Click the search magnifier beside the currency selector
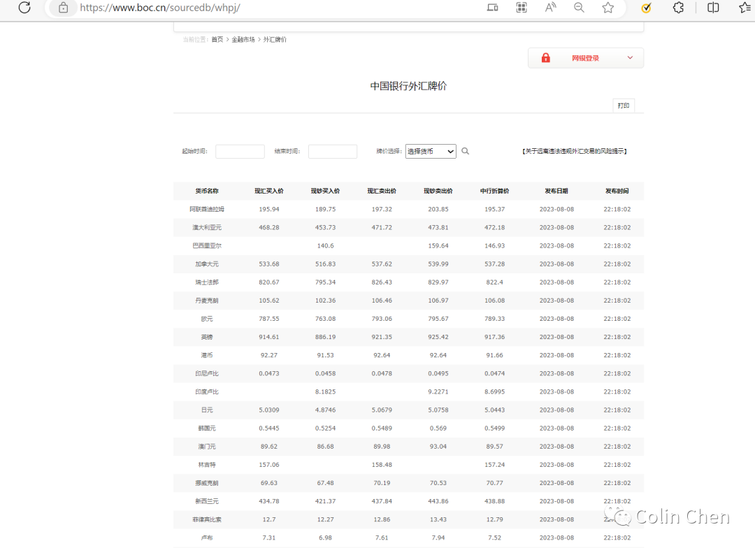Viewport: 755px width, 548px height. coord(465,151)
